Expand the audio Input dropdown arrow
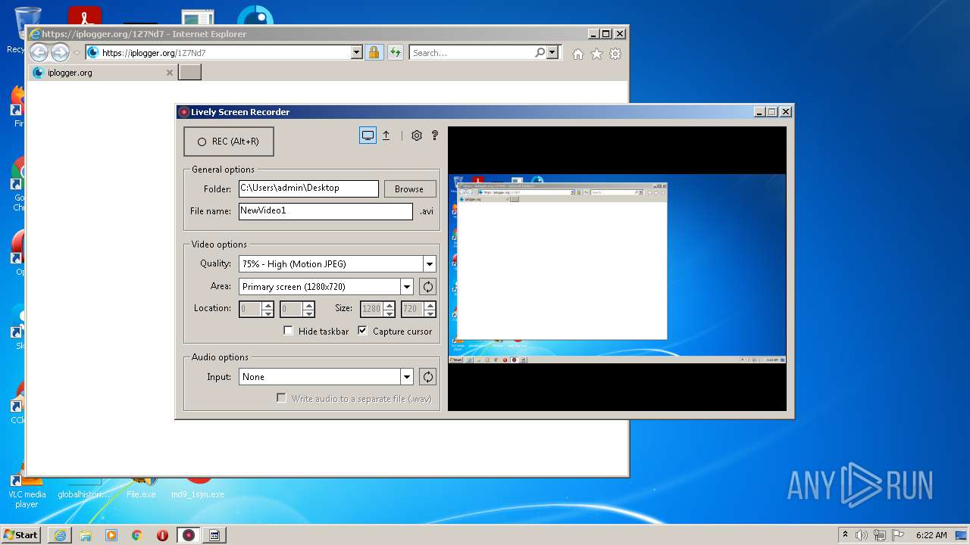The height and width of the screenshot is (545, 970). (x=407, y=377)
